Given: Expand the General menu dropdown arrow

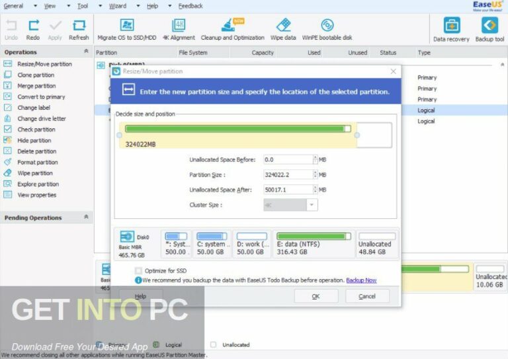Looking at the screenshot, I should coord(35,6).
